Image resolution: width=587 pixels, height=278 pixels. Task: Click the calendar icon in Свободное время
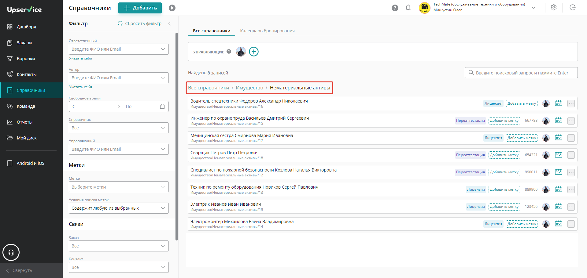pyautogui.click(x=162, y=107)
